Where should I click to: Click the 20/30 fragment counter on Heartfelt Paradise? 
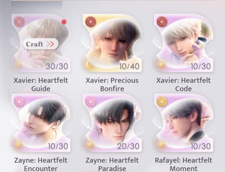128,147
